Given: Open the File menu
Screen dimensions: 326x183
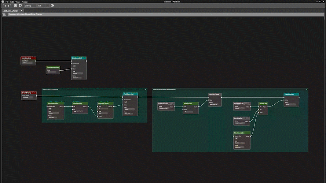Looking at the screenshot, I should (x=7, y=2).
